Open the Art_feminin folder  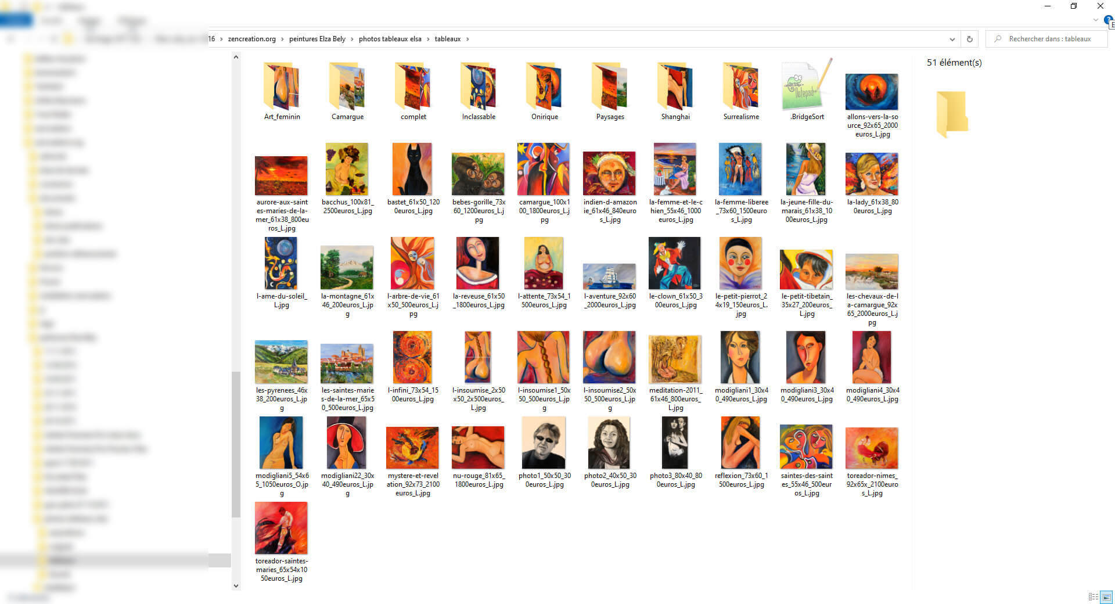point(282,87)
